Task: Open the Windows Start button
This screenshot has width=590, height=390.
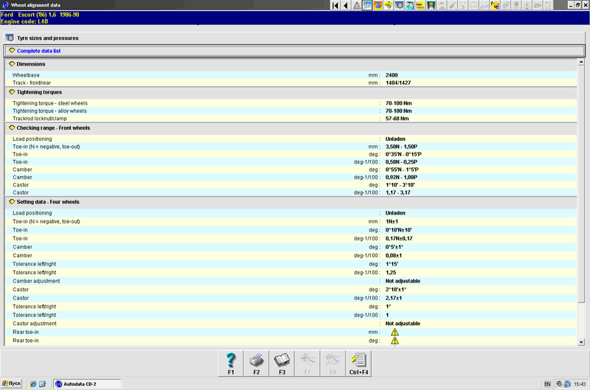Action: [x=12, y=383]
